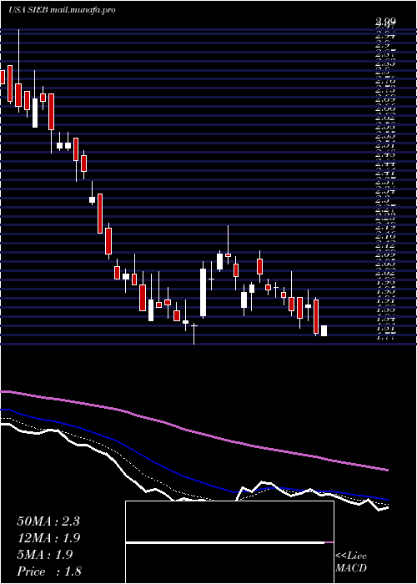
Task: Click the "Price : 1.8" legend text
Action: pyautogui.click(x=49, y=571)
